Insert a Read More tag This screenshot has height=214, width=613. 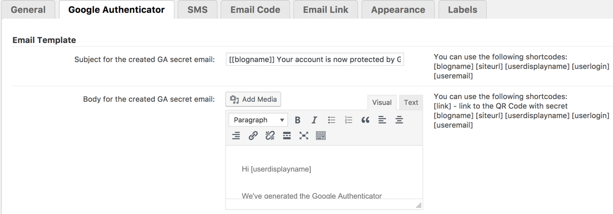tap(286, 136)
